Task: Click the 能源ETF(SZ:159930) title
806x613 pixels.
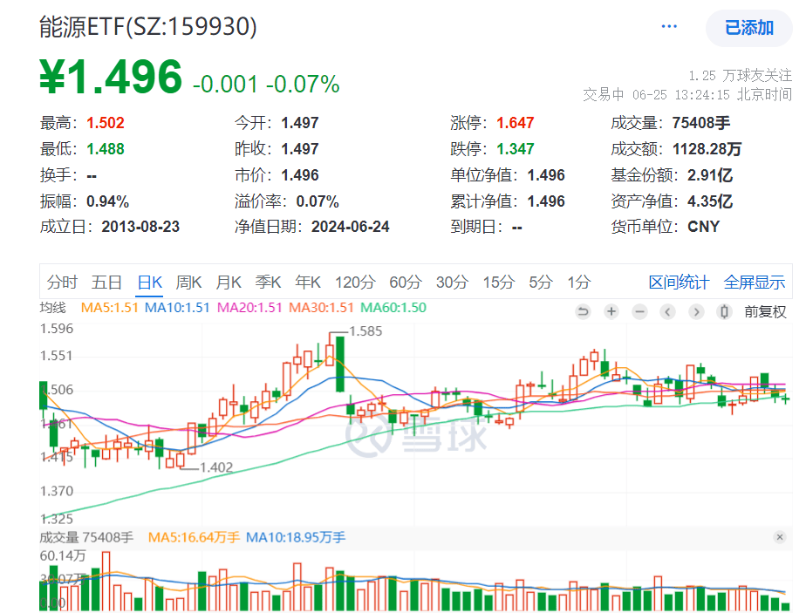Action: tap(148, 27)
